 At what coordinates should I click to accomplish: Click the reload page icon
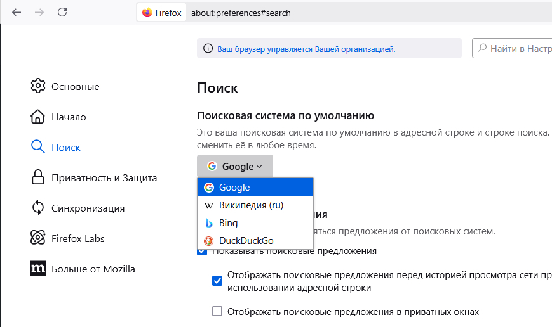[62, 12]
